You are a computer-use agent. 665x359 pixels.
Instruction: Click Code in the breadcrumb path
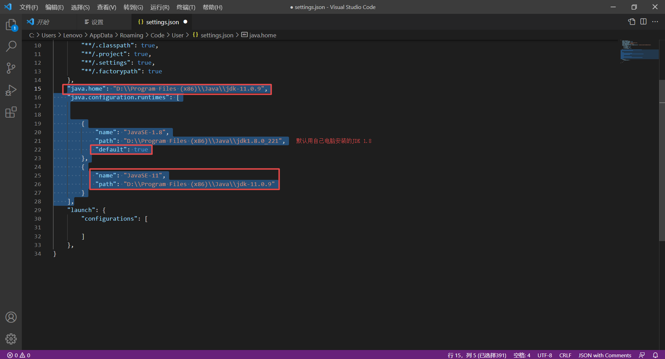157,35
